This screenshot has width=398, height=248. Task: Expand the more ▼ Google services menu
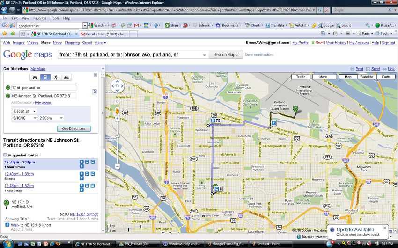tap(100, 43)
